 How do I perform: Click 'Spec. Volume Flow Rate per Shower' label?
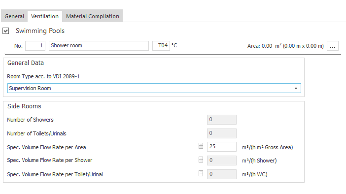click(x=50, y=160)
